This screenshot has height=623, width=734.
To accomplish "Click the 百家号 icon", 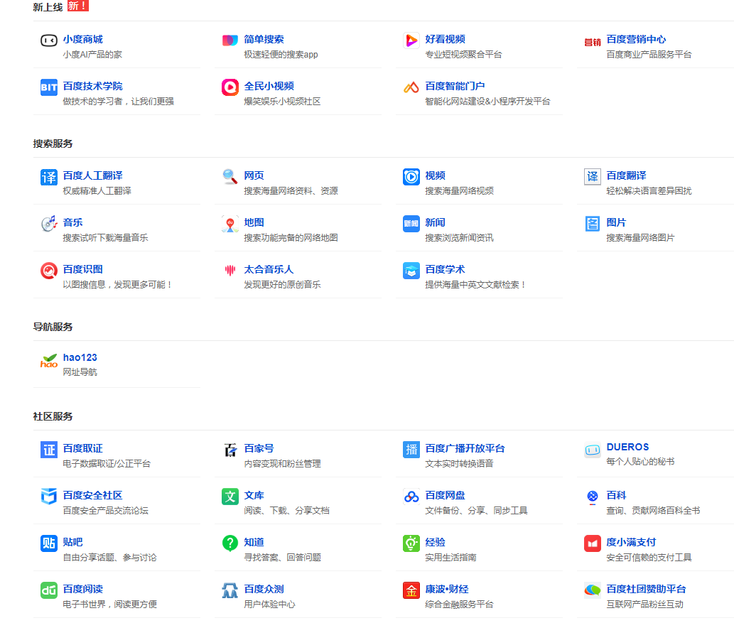I will [230, 450].
